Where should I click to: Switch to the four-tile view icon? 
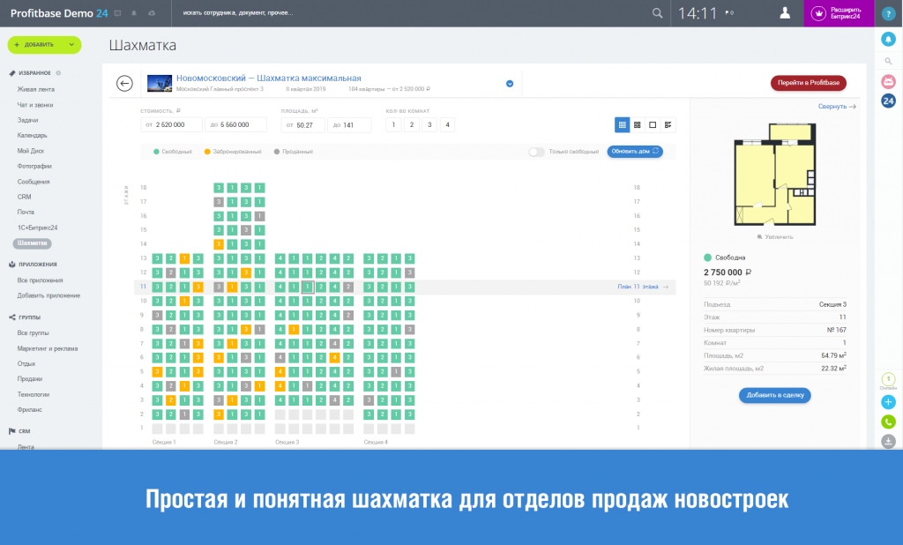tap(638, 125)
